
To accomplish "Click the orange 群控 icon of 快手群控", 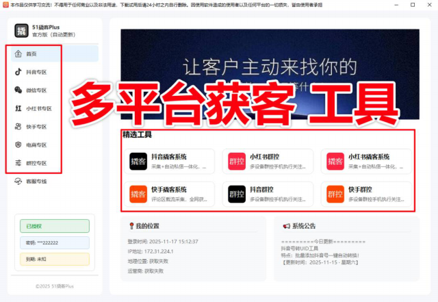I will tap(335, 194).
